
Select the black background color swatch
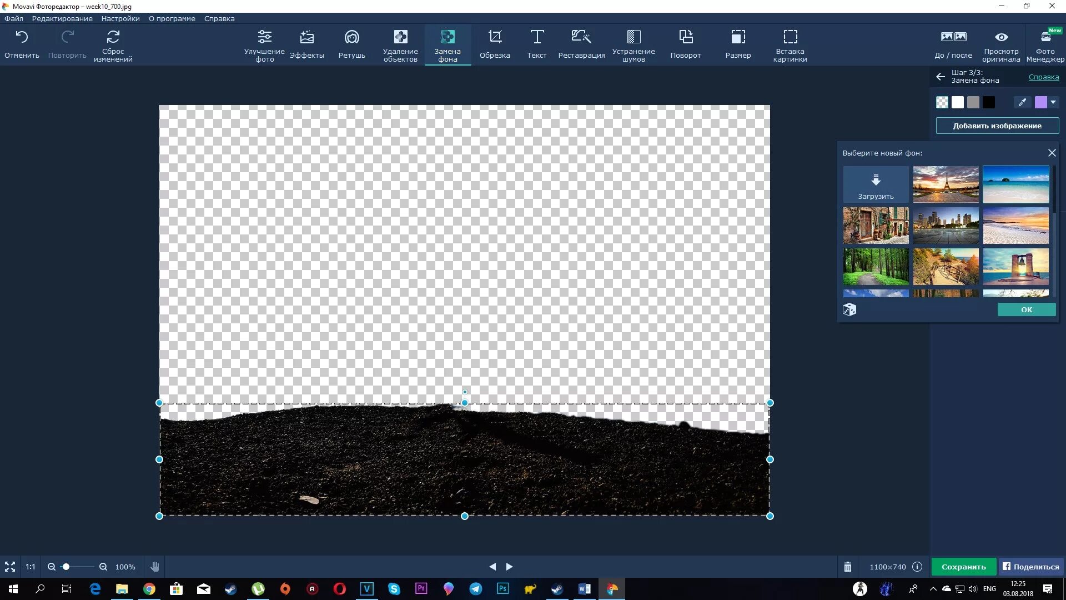[x=989, y=102]
